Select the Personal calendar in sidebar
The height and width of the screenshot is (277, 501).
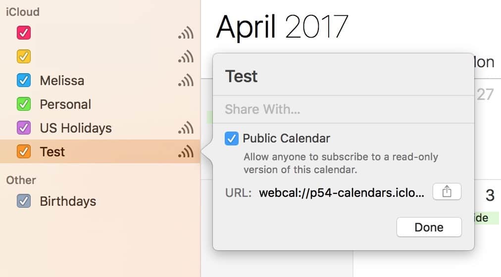click(65, 104)
